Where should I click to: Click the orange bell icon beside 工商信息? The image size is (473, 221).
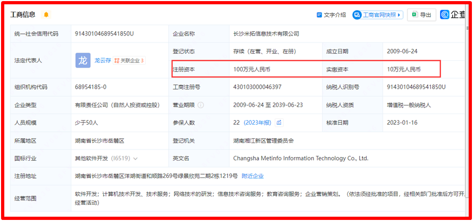click(x=46, y=15)
